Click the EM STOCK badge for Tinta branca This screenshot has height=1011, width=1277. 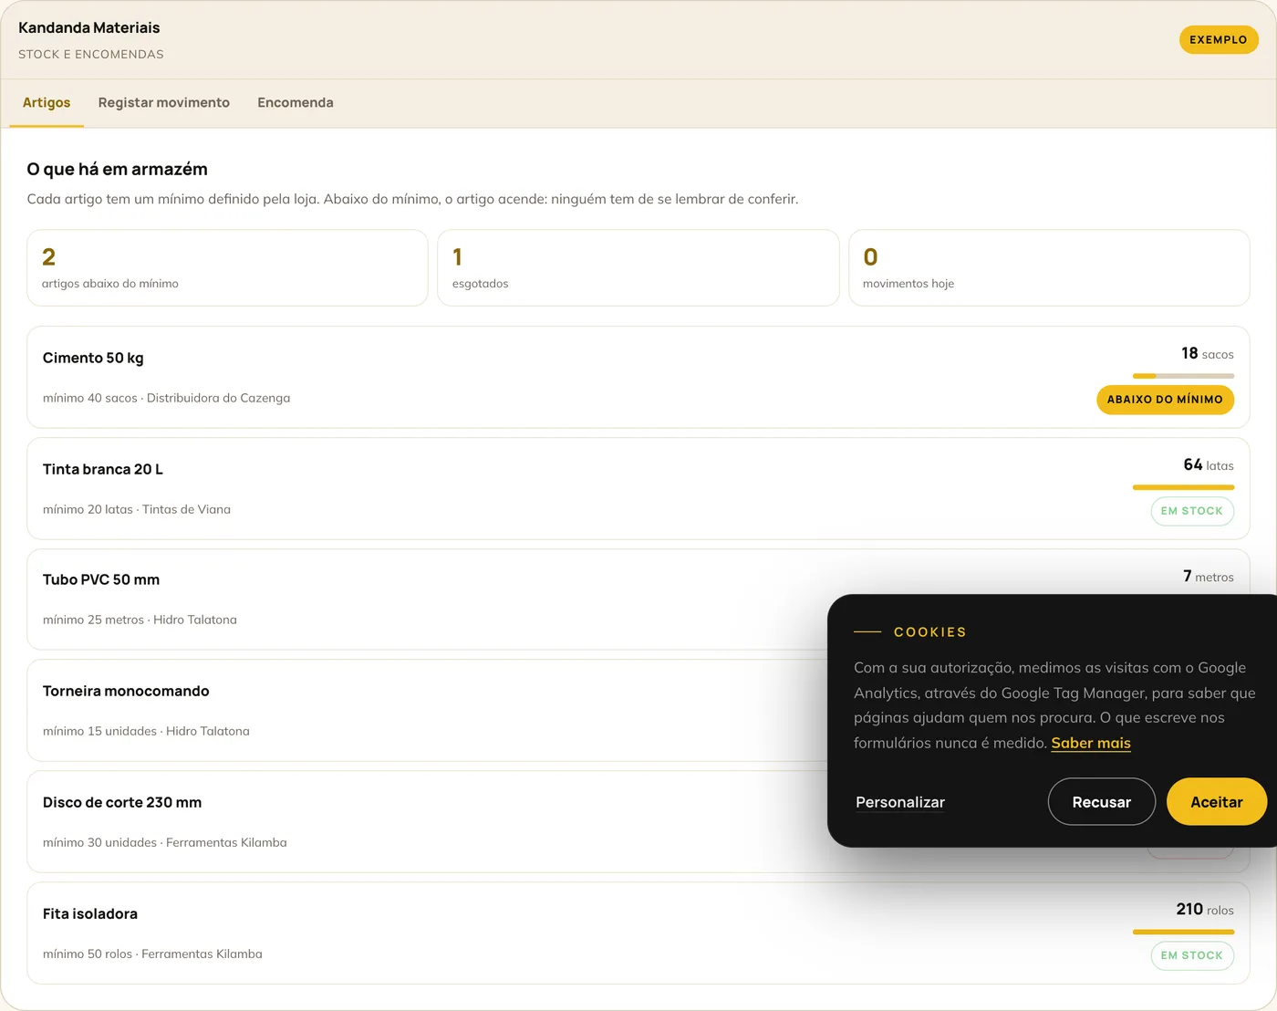point(1192,511)
